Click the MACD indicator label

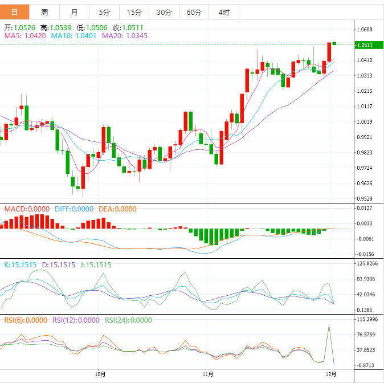[x=26, y=209]
